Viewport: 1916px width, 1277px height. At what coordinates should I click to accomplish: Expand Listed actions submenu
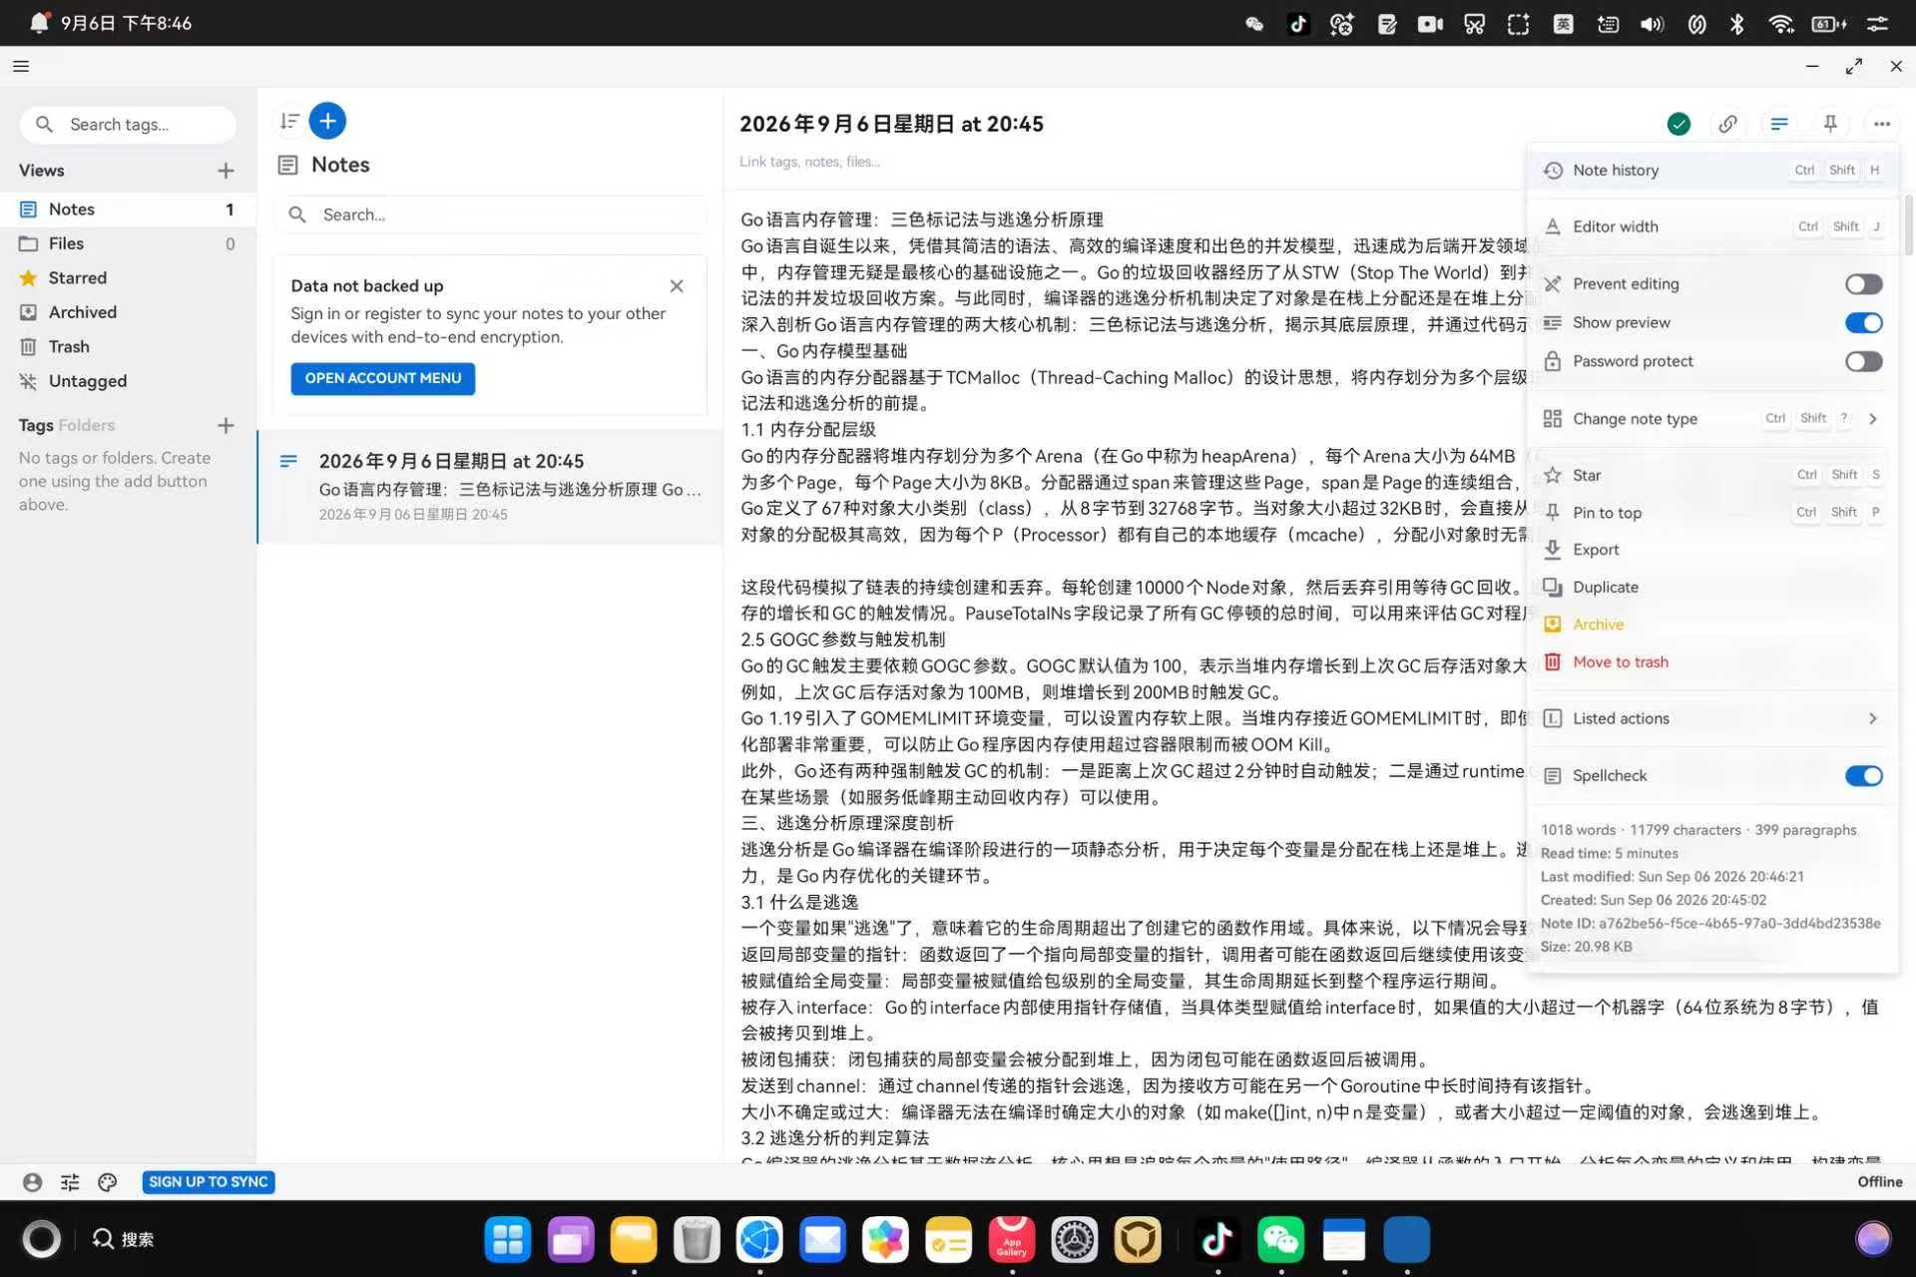pos(1712,718)
